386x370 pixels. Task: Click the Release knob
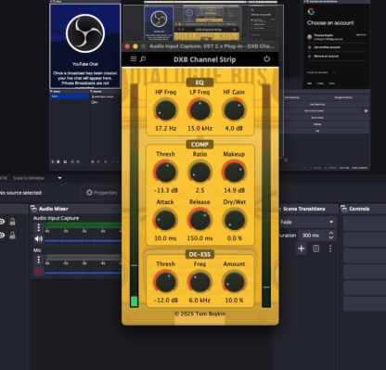pos(199,220)
